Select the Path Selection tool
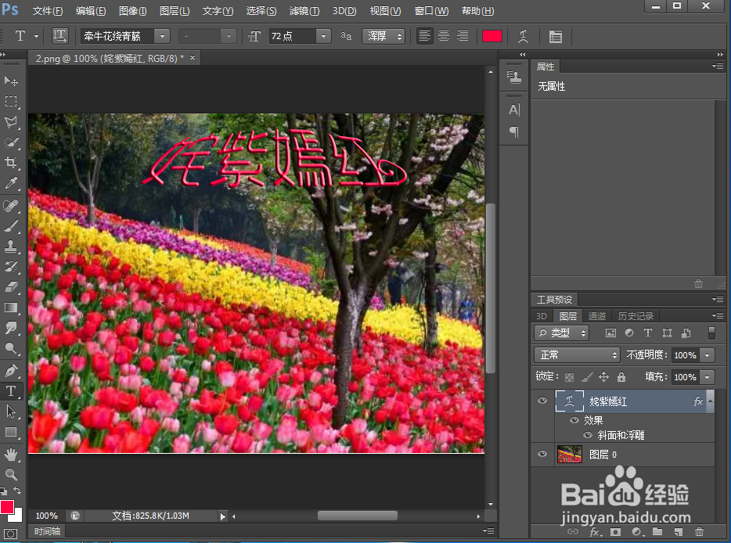Image resolution: width=731 pixels, height=543 pixels. coord(11,412)
